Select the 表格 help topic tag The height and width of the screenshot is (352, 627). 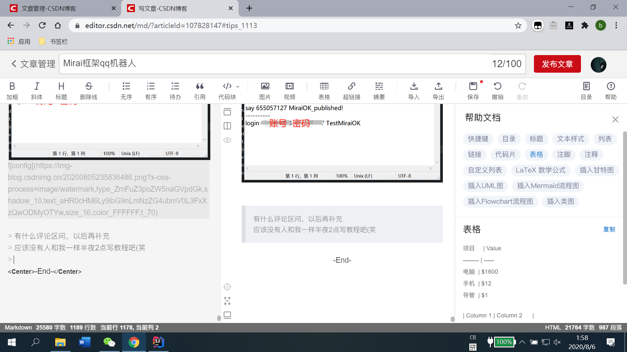[x=536, y=154]
